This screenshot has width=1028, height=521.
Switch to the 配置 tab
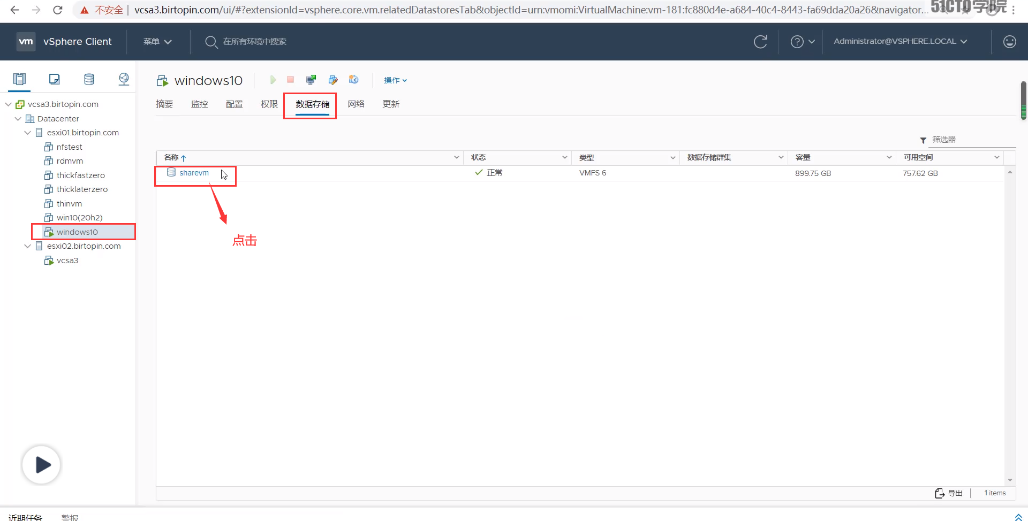pos(234,104)
